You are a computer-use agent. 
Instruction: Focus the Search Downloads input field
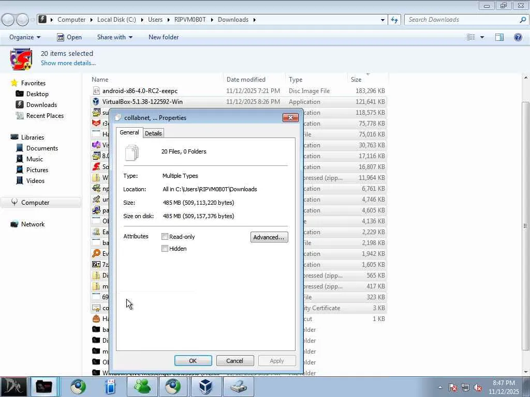coord(462,20)
